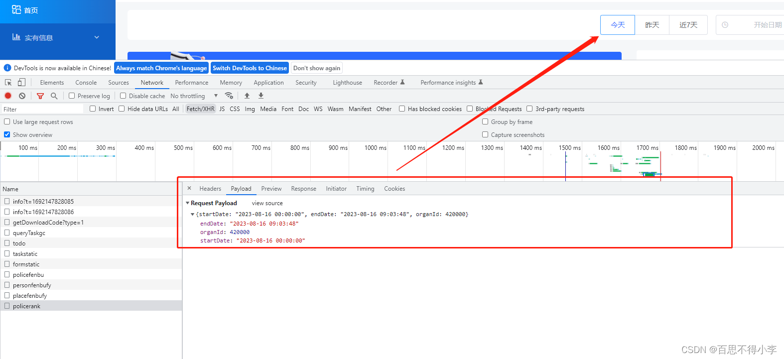This screenshot has width=784, height=359.
Task: Check Has blocked cookies
Action: [402, 109]
